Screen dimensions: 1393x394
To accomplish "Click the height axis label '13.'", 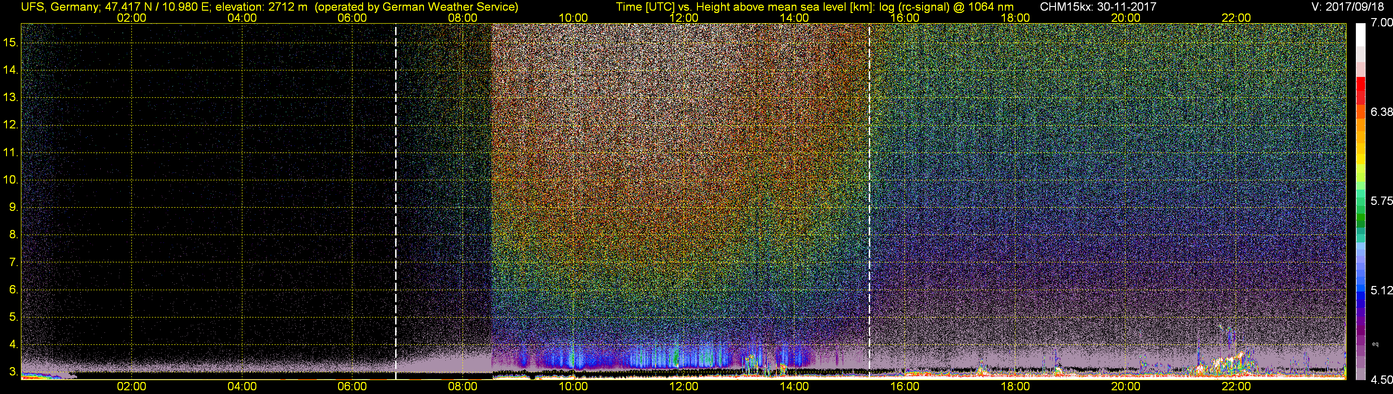I will point(10,97).
